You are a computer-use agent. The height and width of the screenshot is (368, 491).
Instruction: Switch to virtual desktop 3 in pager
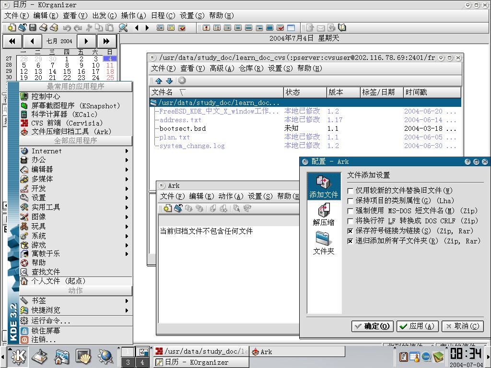pos(128,362)
